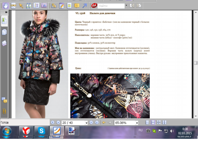Click the sticky note comment tool

(x=77, y=5)
